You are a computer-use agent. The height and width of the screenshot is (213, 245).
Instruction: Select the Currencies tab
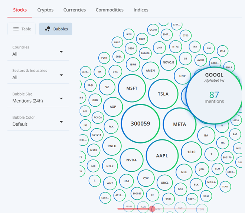pos(75,10)
